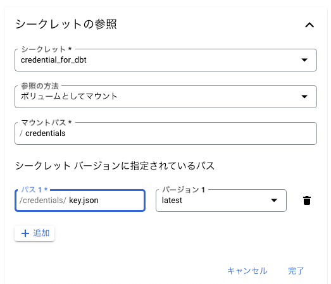331x284 pixels.
Task: Focus the パス 1 input field
Action: [x=80, y=201]
